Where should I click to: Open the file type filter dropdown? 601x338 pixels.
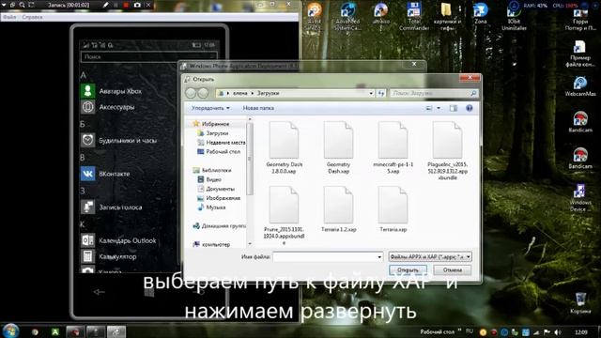(x=430, y=256)
